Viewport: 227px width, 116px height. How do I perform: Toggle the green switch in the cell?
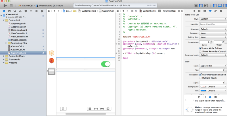point(106,64)
